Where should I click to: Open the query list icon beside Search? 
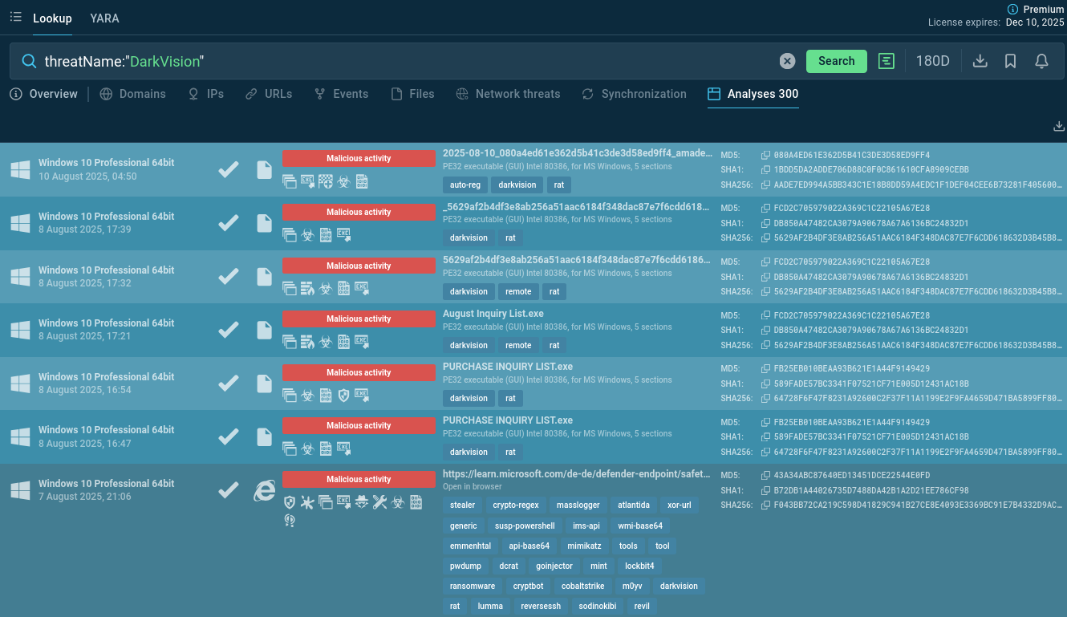click(886, 61)
